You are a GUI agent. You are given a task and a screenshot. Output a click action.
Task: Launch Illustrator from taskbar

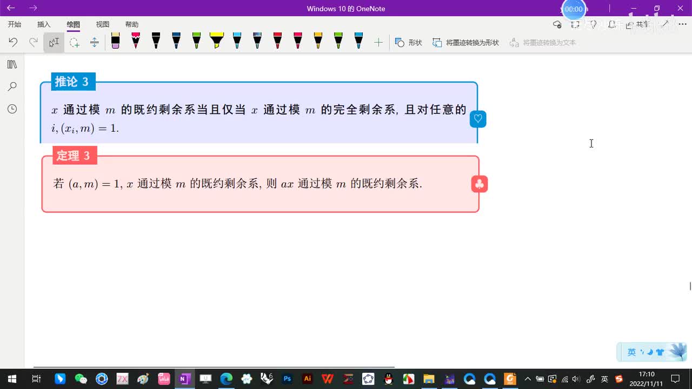pos(308,379)
